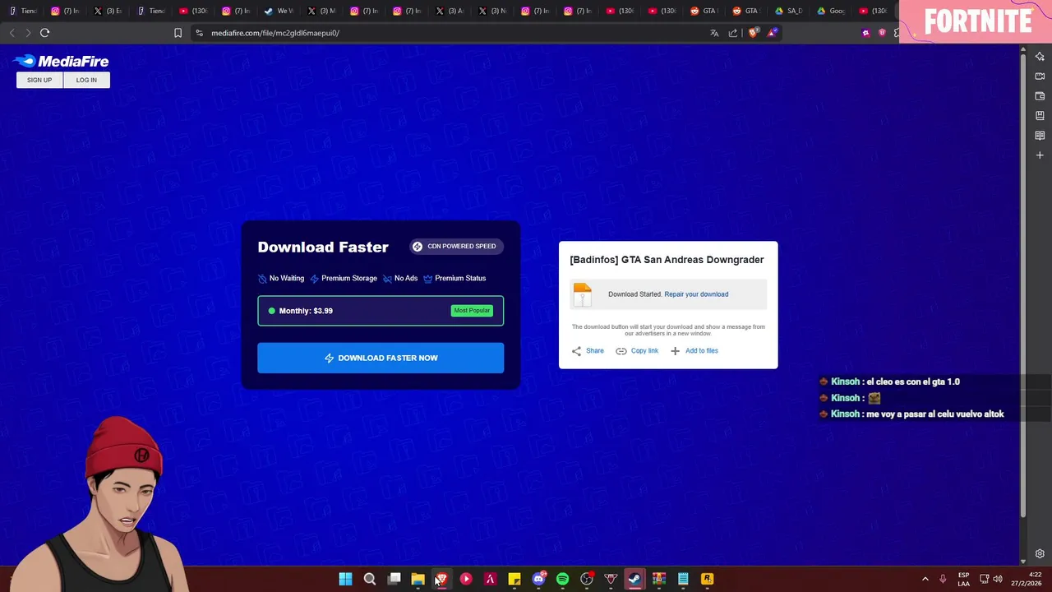1052x592 pixels.
Task: Open Windows Start menu
Action: tap(346, 579)
